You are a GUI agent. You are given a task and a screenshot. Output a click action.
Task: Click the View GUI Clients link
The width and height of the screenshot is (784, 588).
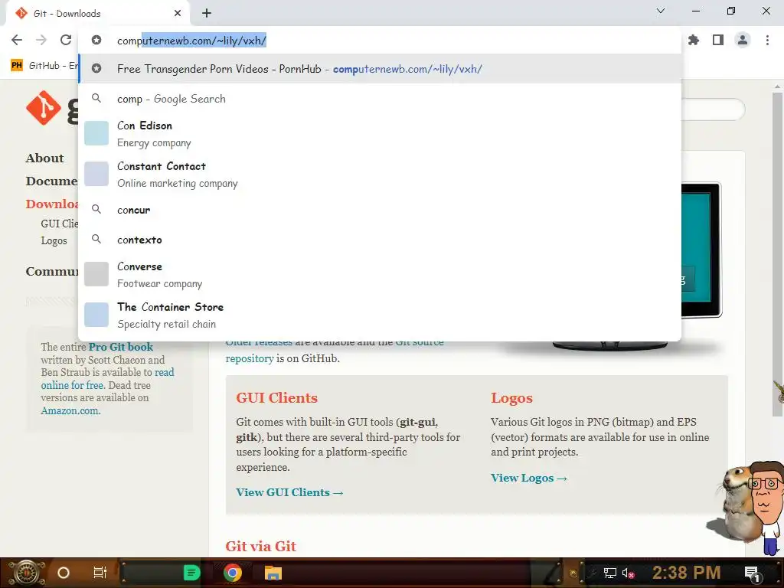pyautogui.click(x=289, y=492)
